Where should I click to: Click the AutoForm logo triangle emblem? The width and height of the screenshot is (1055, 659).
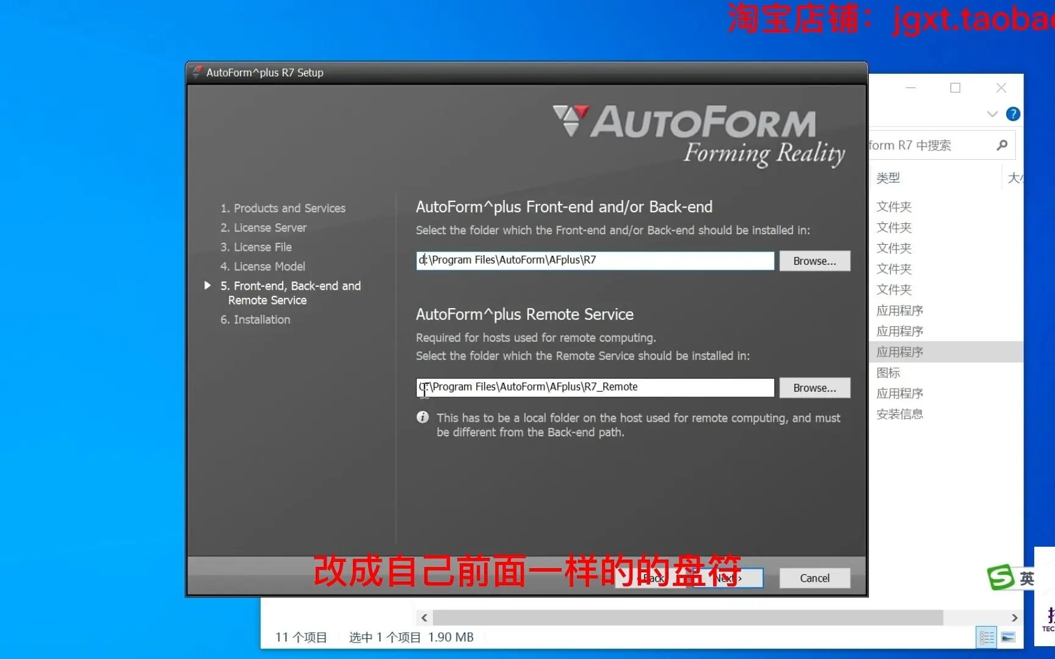tap(571, 120)
